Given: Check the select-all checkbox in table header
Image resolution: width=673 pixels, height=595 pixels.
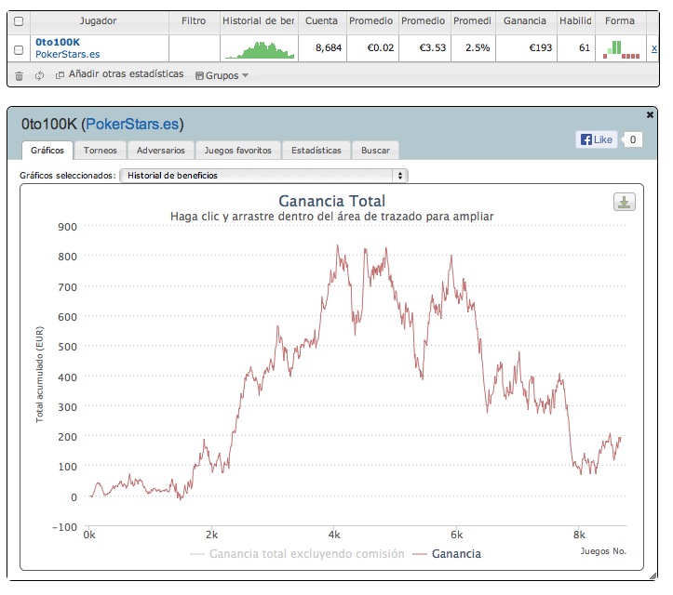Looking at the screenshot, I should coord(19,21).
